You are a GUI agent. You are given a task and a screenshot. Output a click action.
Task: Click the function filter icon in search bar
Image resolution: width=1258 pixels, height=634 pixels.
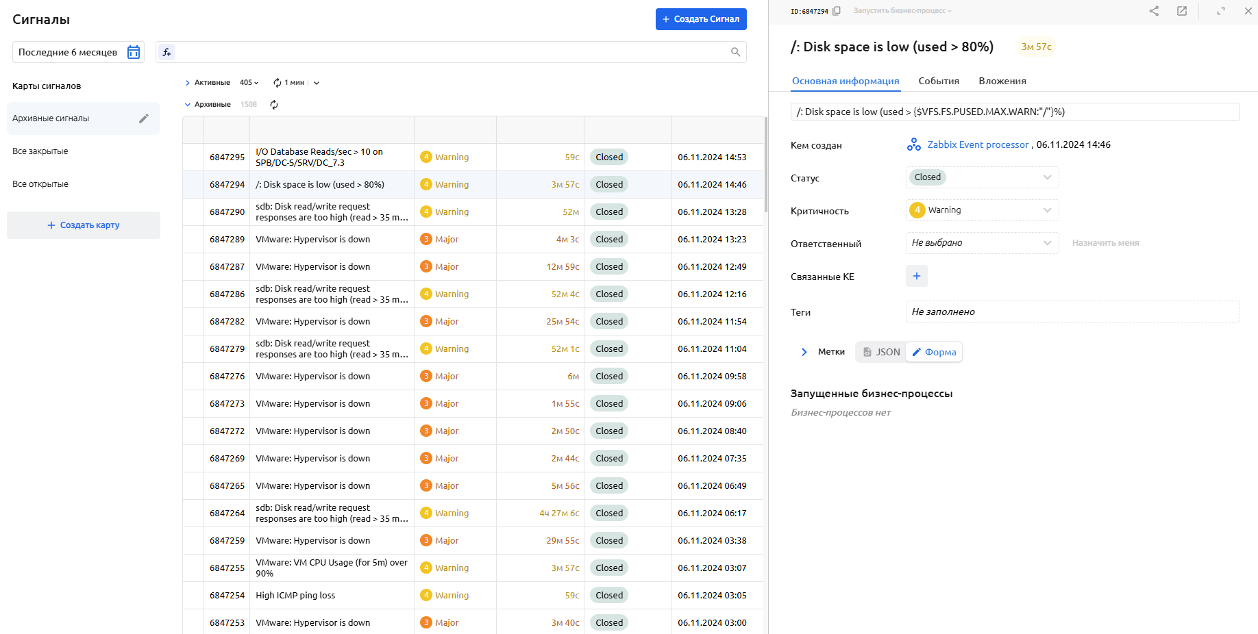(x=166, y=52)
